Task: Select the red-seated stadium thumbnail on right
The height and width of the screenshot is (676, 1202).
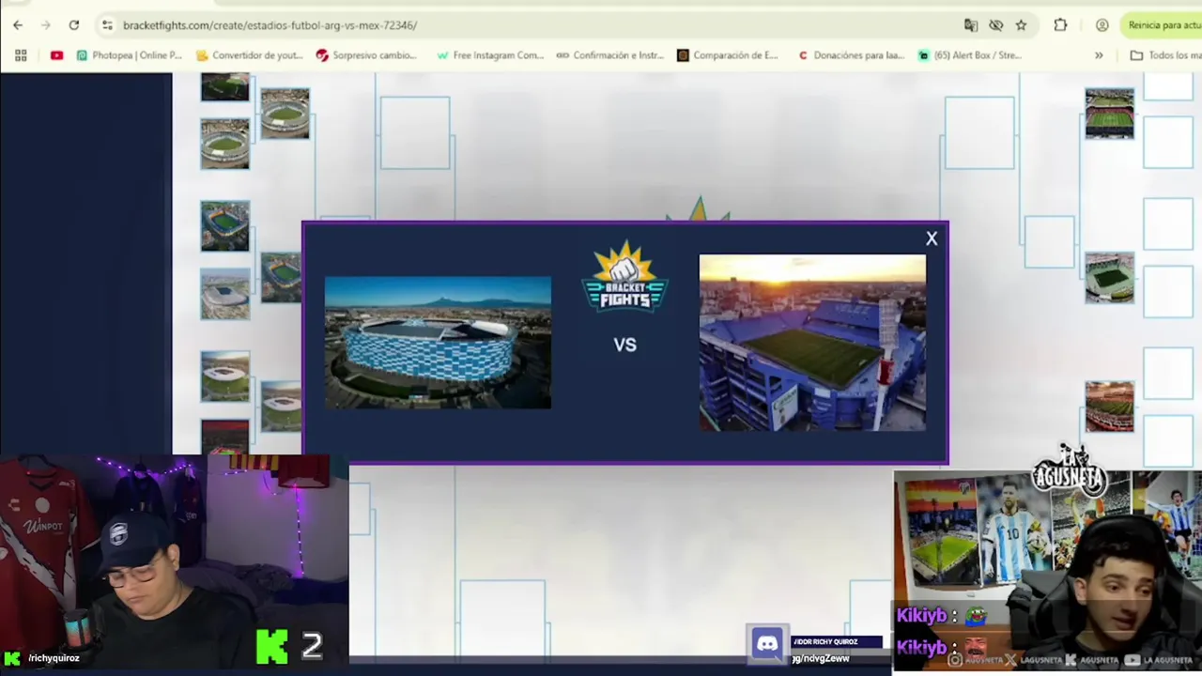Action: 1109,407
